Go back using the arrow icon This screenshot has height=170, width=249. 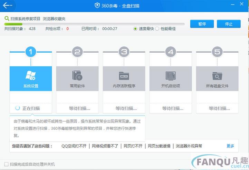(7, 6)
